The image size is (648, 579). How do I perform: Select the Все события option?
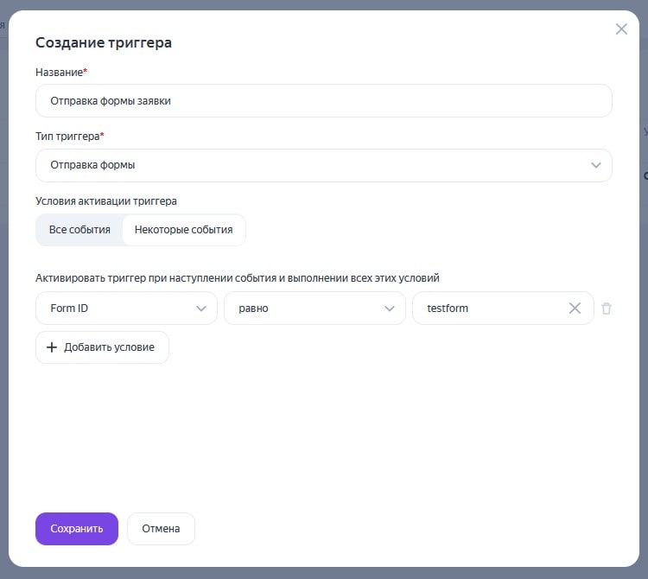[x=79, y=230]
